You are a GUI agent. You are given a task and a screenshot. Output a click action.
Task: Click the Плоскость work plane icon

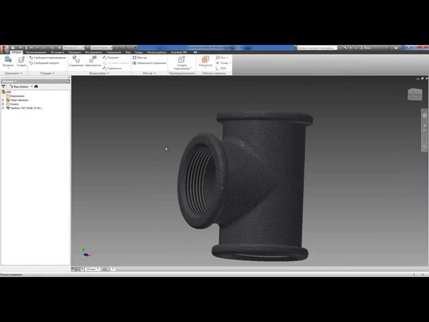(x=205, y=60)
